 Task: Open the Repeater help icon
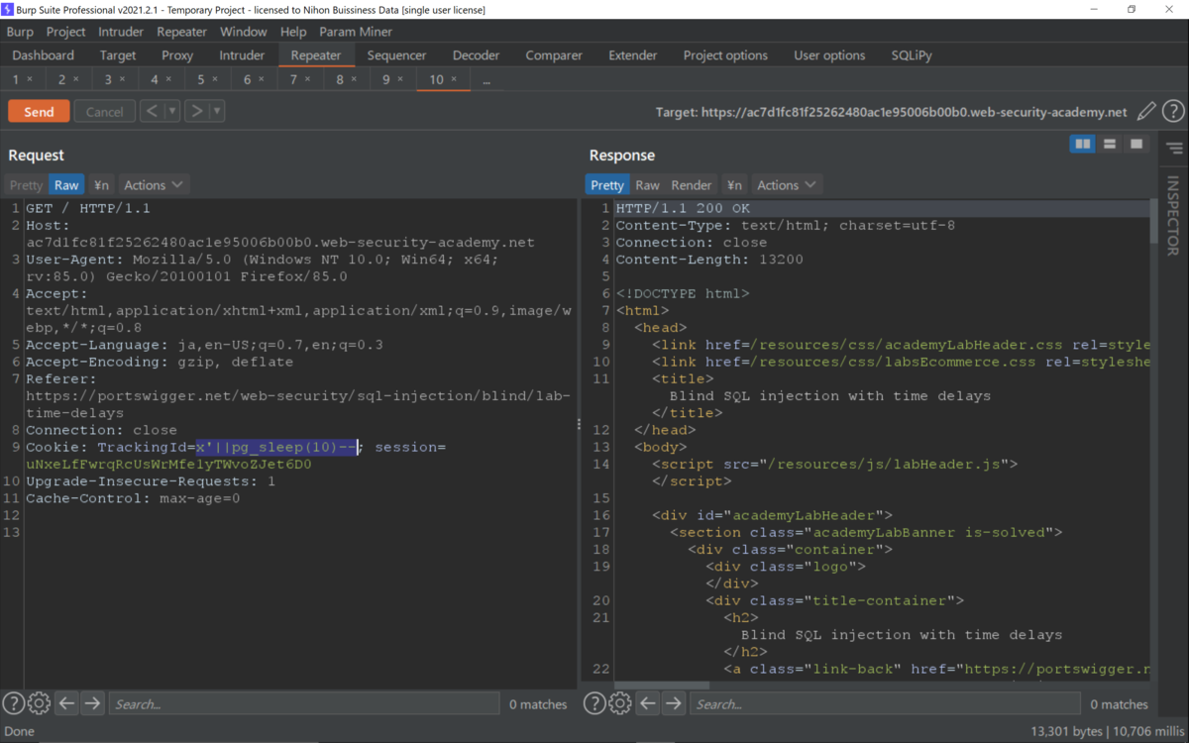[1173, 112]
